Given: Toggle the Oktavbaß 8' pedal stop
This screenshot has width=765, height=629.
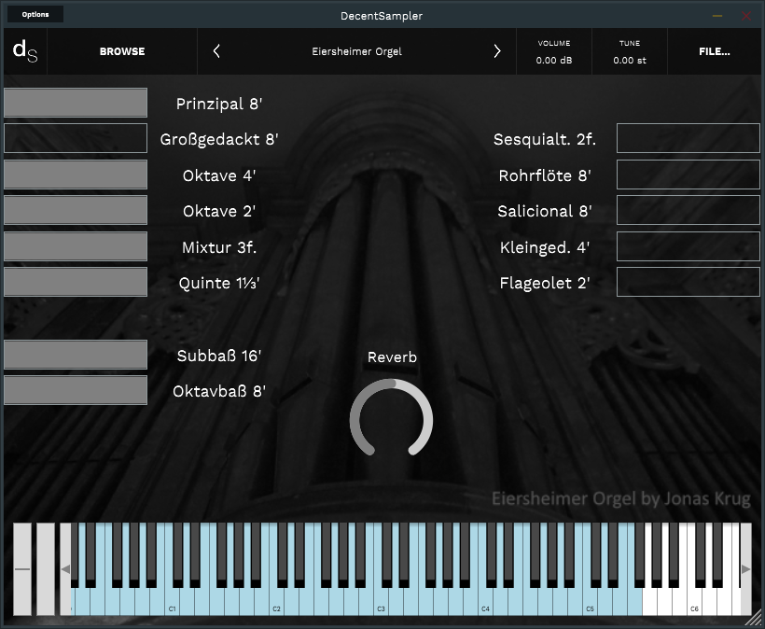Looking at the screenshot, I should pyautogui.click(x=76, y=390).
